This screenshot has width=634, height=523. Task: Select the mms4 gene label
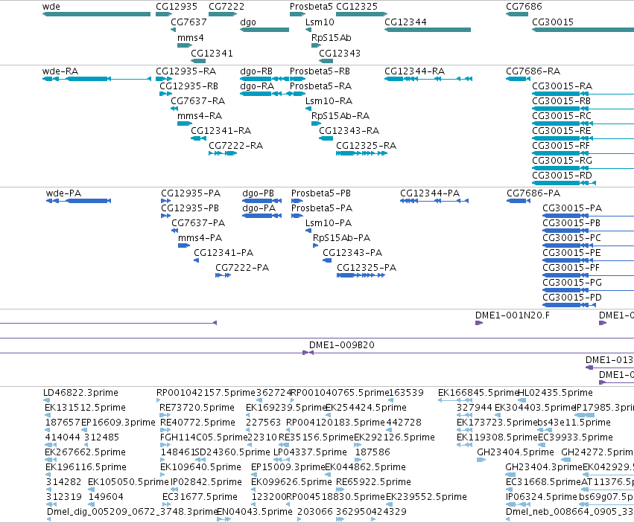pos(191,38)
